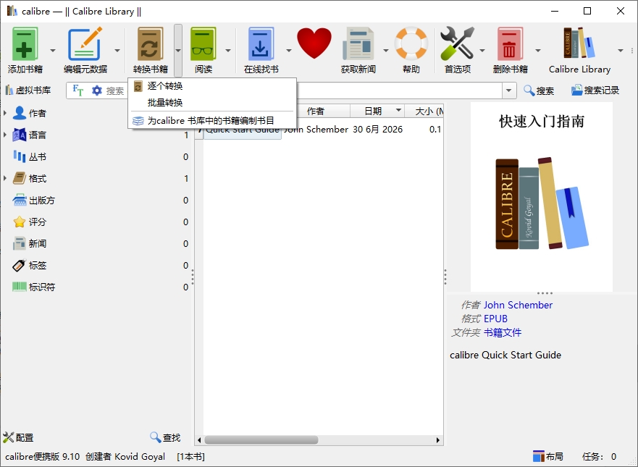
Task: Click the book cover thumbnail
Action: [x=541, y=196]
